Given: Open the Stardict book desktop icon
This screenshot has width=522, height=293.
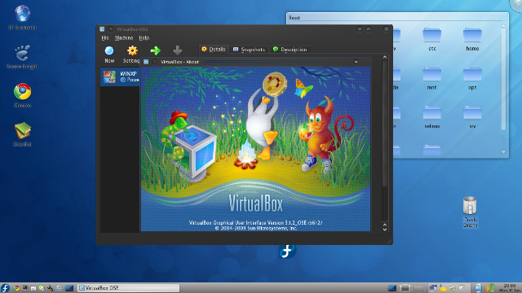Looking at the screenshot, I should (23, 134).
